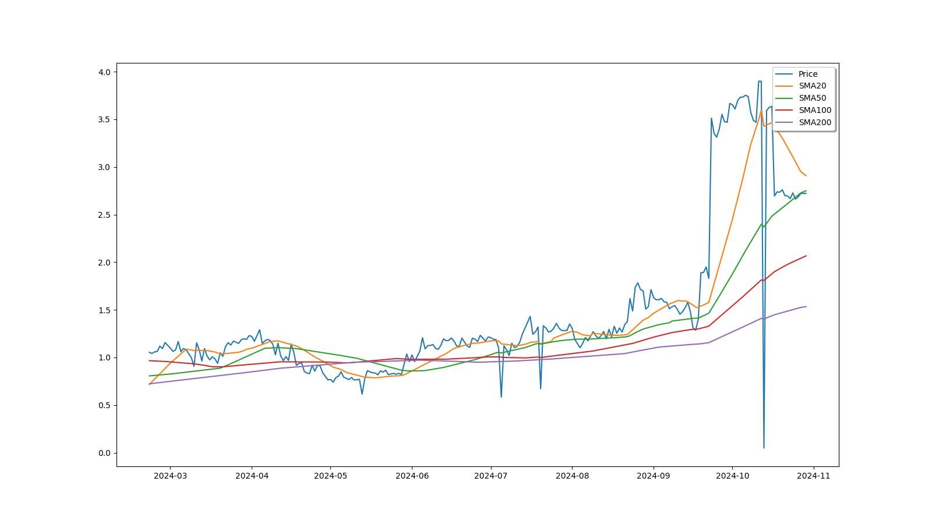Click the 2024-05 x-axis label
Image resolution: width=932 pixels, height=524 pixels.
click(330, 476)
